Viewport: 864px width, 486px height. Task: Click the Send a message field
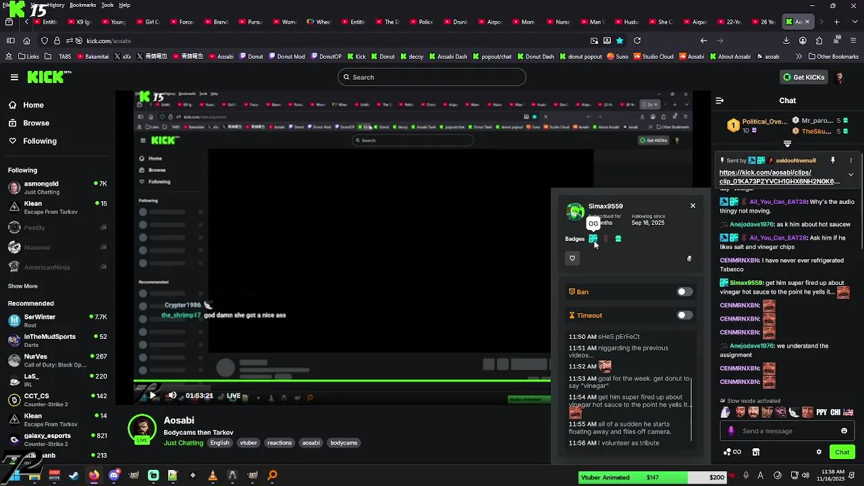(787, 431)
